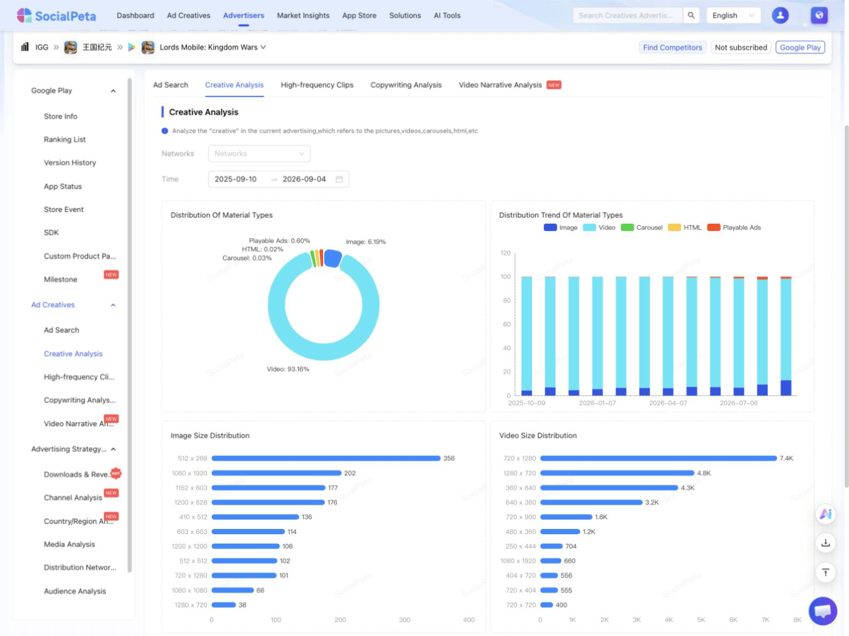Click the 王国纪元 breadcrumb link

coord(97,47)
